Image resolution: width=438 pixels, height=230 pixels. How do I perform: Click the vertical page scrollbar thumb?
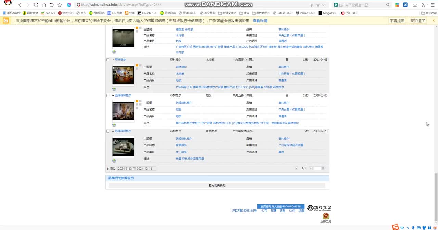pos(436,197)
